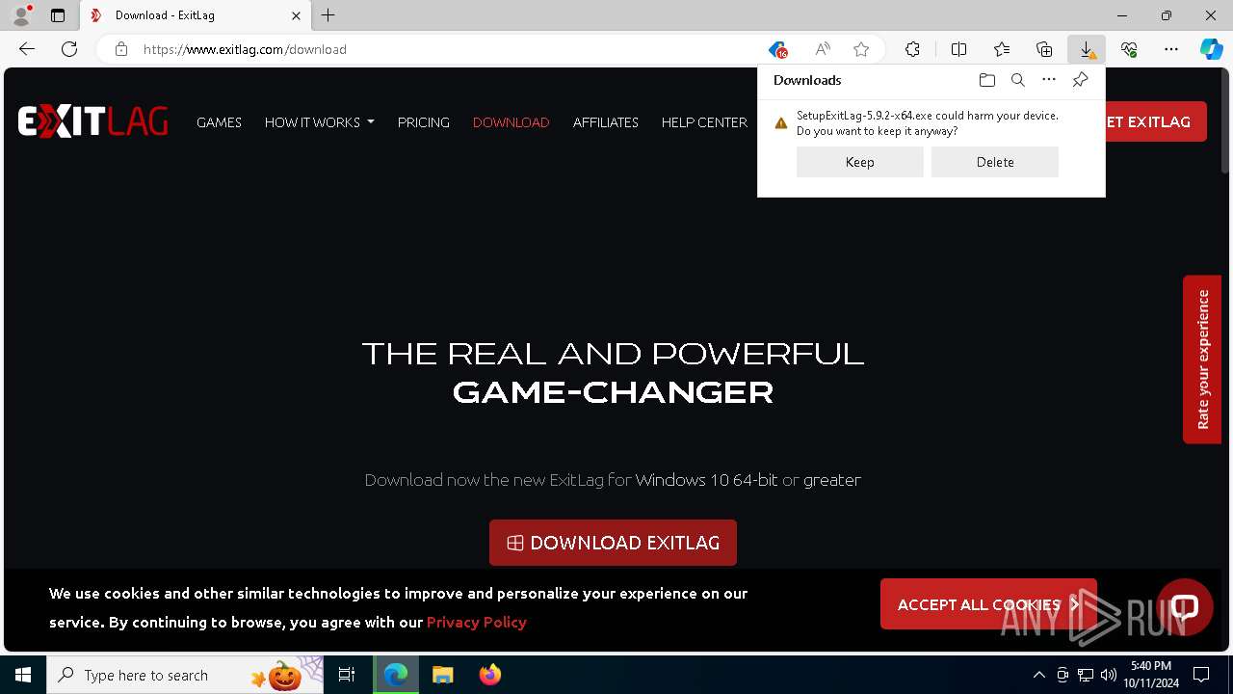The image size is (1233, 694).
Task: Add page to favorites star
Action: [x=861, y=49]
